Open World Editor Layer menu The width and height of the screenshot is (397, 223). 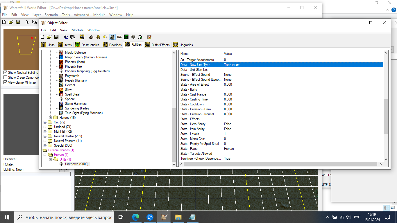tap(37, 15)
